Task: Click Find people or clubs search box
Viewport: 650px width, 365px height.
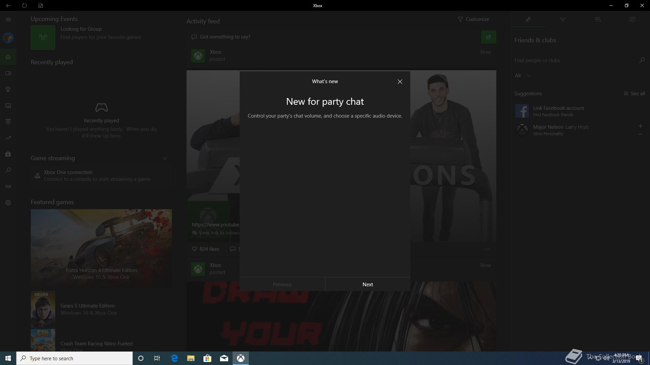Action: [x=575, y=60]
